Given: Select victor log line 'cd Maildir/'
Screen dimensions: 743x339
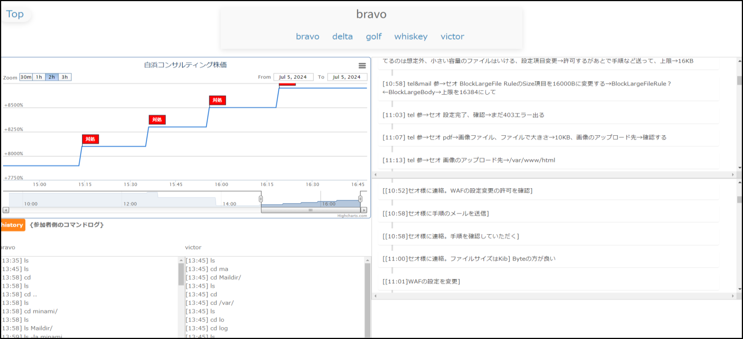Looking at the screenshot, I should click(x=213, y=277).
